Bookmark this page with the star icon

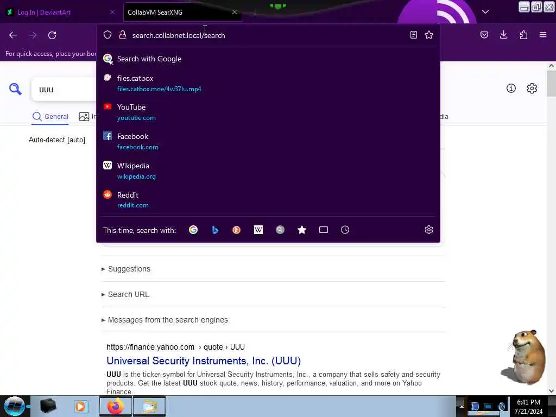coord(429,35)
